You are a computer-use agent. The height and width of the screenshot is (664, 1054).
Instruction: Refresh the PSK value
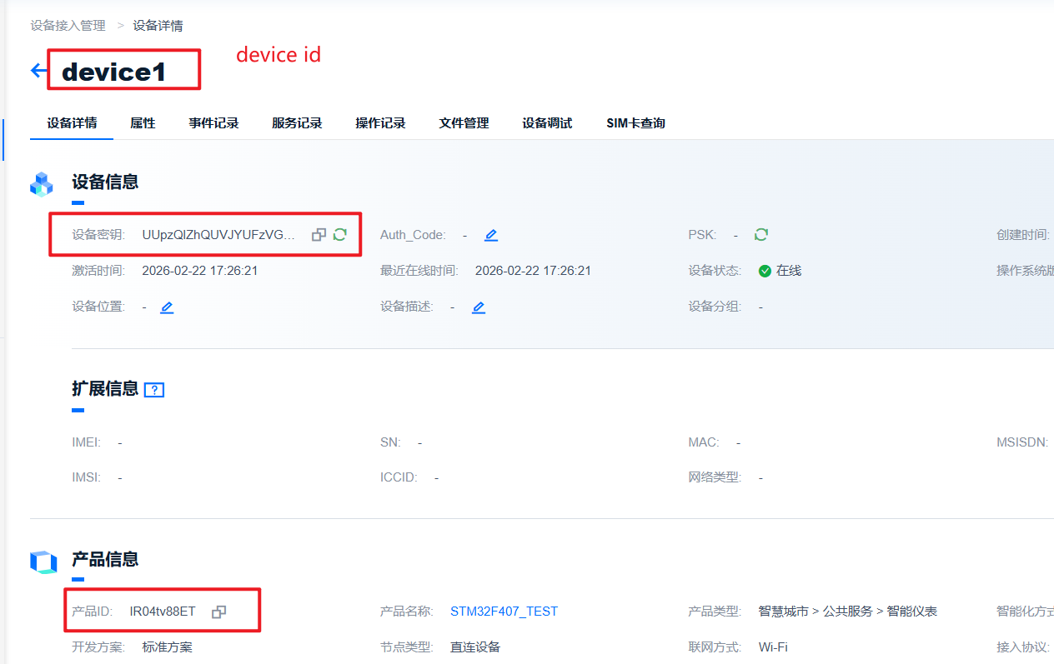coord(760,235)
